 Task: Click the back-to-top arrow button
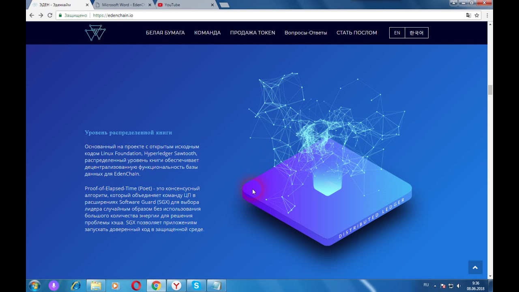(475, 268)
